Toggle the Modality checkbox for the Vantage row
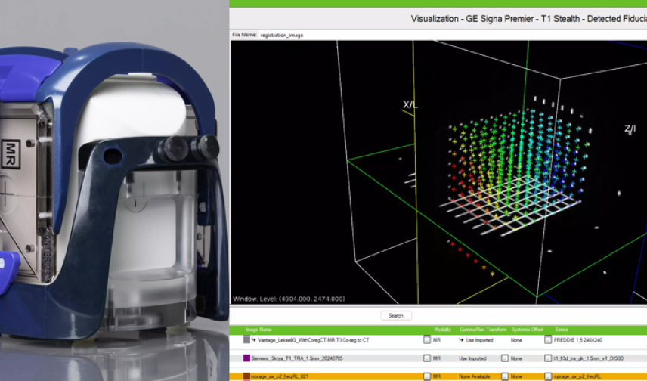This screenshot has width=647, height=381. (x=427, y=340)
